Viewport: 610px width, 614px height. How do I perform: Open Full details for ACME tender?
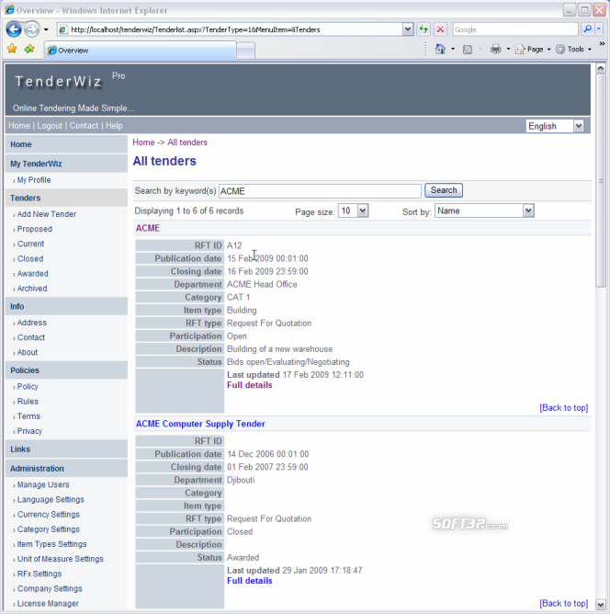tap(249, 385)
